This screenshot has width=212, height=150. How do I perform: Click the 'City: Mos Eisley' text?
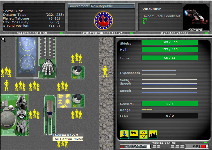[x=16, y=22]
